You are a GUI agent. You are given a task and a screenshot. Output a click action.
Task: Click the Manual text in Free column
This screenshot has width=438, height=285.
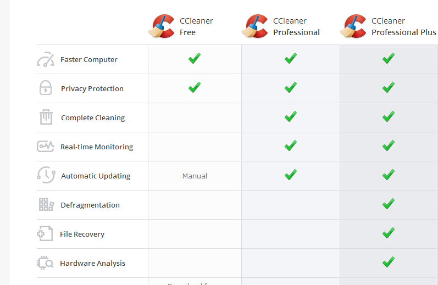(x=195, y=176)
